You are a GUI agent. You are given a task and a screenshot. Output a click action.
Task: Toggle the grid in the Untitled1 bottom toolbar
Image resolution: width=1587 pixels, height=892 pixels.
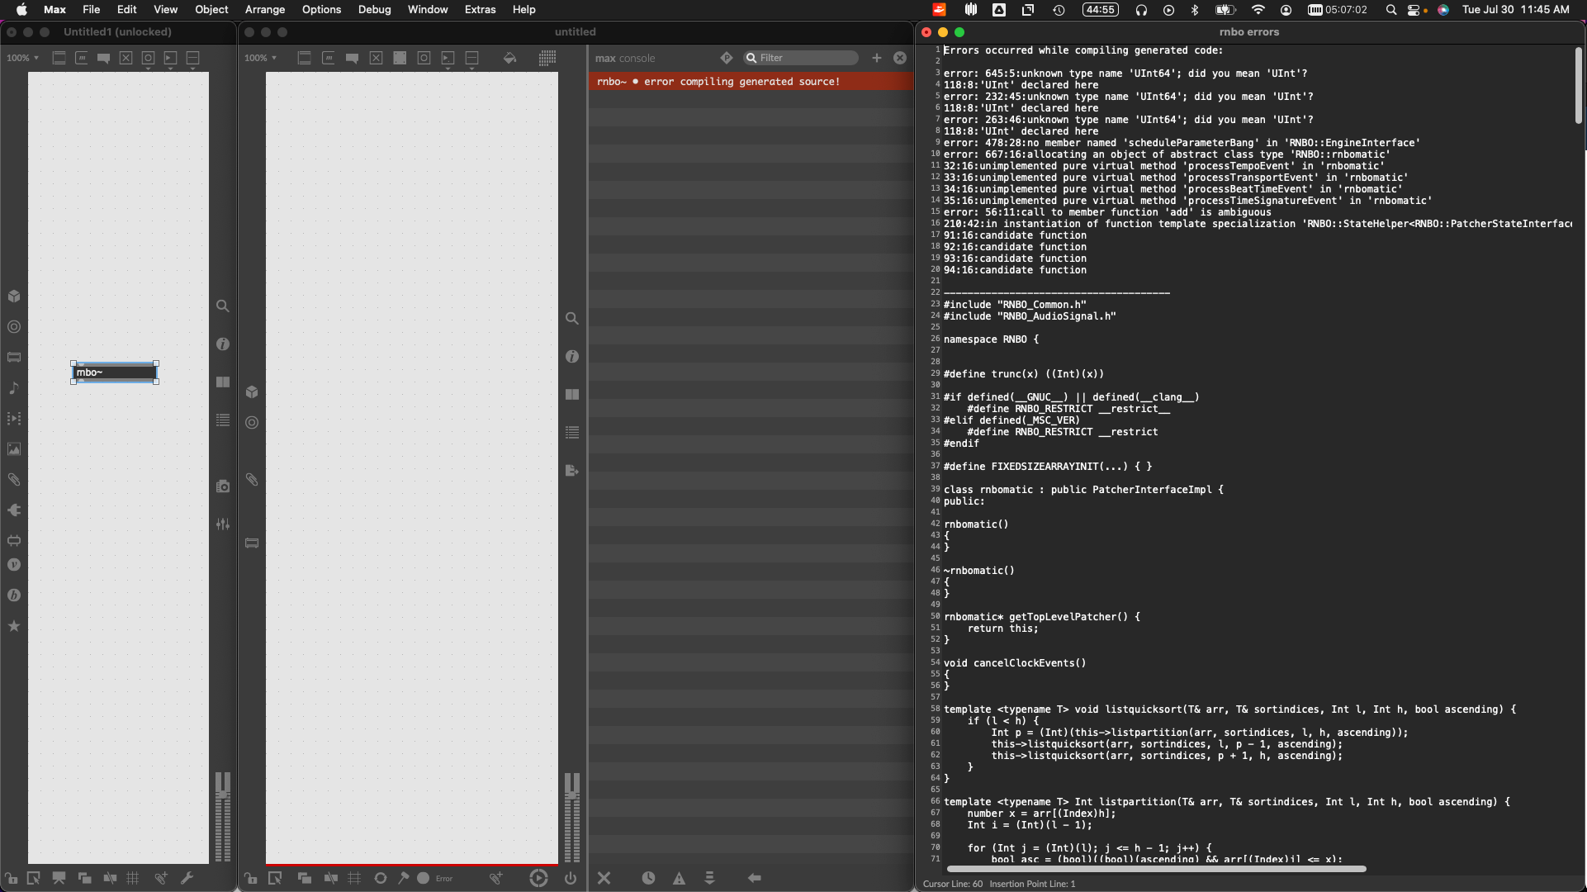click(132, 878)
